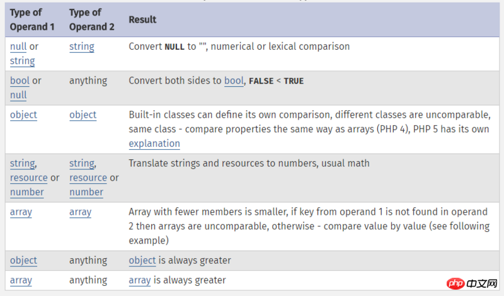Viewport: 504px width, 296px height.
Task: Click the Result column header
Action: pyautogui.click(x=142, y=20)
